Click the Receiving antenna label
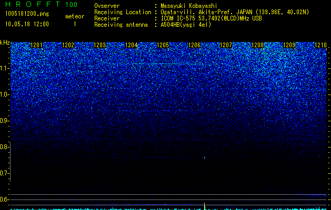Image resolution: width=331 pixels, height=210 pixels. click(x=121, y=25)
